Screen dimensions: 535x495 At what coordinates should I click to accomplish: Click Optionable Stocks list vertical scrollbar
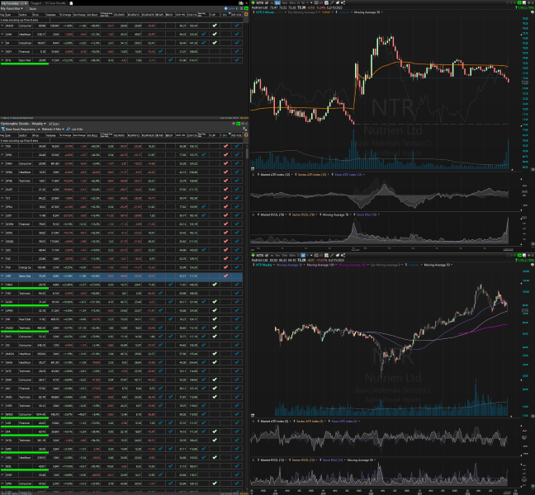(247, 152)
